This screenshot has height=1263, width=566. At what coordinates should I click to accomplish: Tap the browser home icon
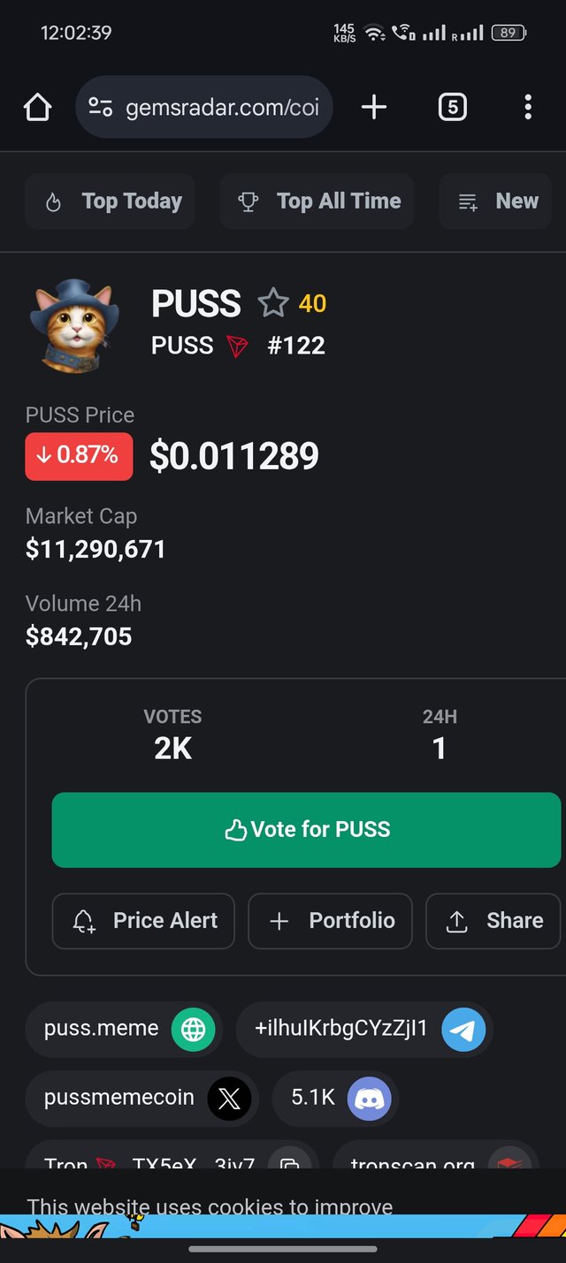(x=37, y=108)
